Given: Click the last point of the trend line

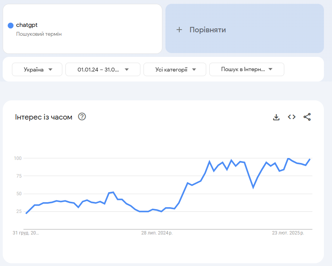Looking at the screenshot, I should [310, 159].
